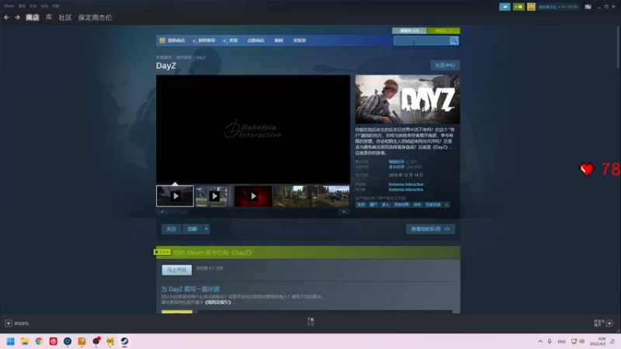
Task: Open the blue announcements icon in title bar
Action: (504, 7)
